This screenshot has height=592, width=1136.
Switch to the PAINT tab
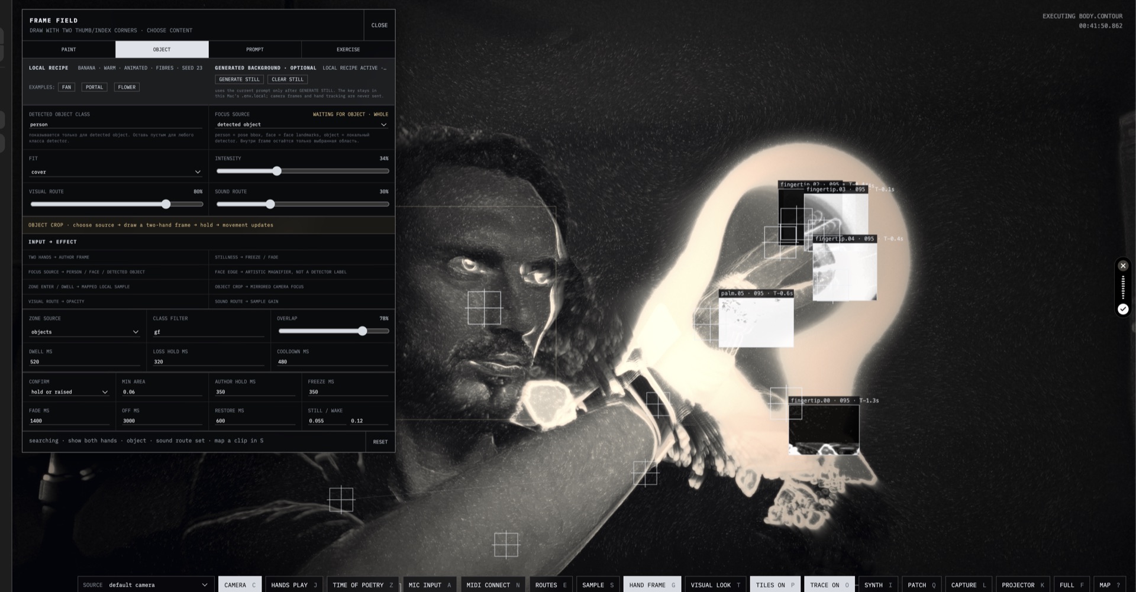[69, 50]
